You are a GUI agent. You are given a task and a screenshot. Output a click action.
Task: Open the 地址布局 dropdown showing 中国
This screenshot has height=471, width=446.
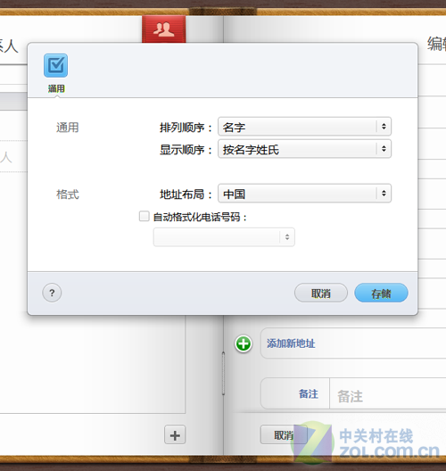(304, 194)
